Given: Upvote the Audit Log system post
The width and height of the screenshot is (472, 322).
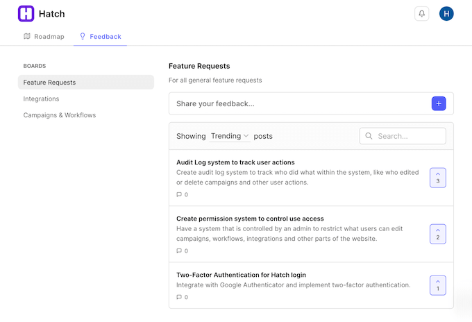Looking at the screenshot, I should coord(437,178).
